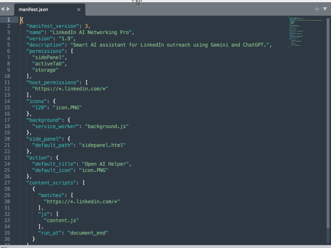
Task: Click the "manifest_version" key
Action: [x=53, y=26]
